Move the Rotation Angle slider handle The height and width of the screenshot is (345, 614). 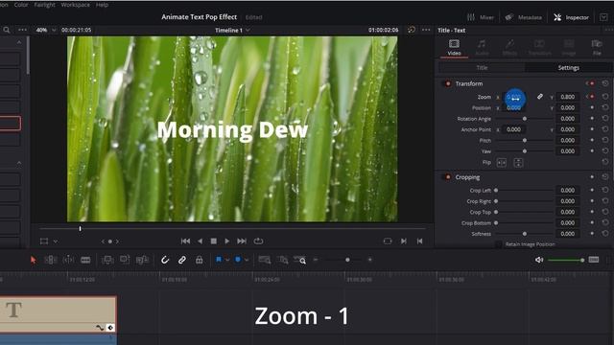coord(525,119)
